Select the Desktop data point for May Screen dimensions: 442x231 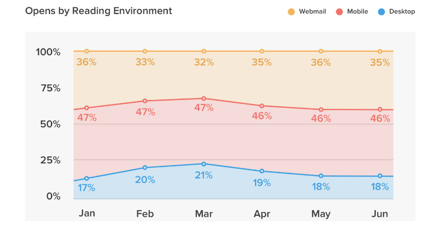pyautogui.click(x=321, y=176)
